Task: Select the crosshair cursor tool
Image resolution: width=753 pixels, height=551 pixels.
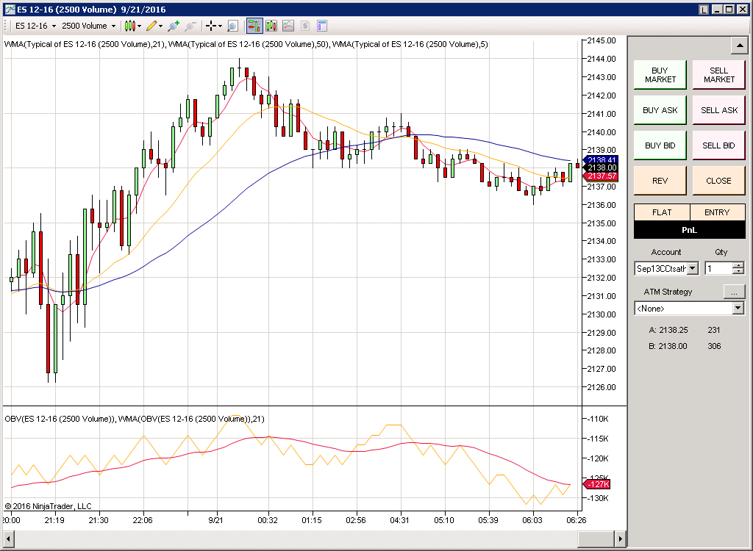Action: click(x=210, y=26)
